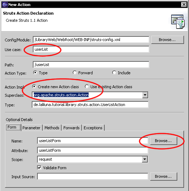189x191 pixels.
Task: Select Create new Action class option
Action: 34,87
